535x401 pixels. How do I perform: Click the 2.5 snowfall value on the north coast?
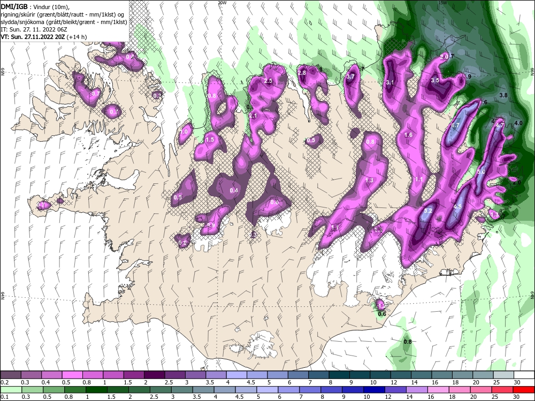(x=268, y=81)
